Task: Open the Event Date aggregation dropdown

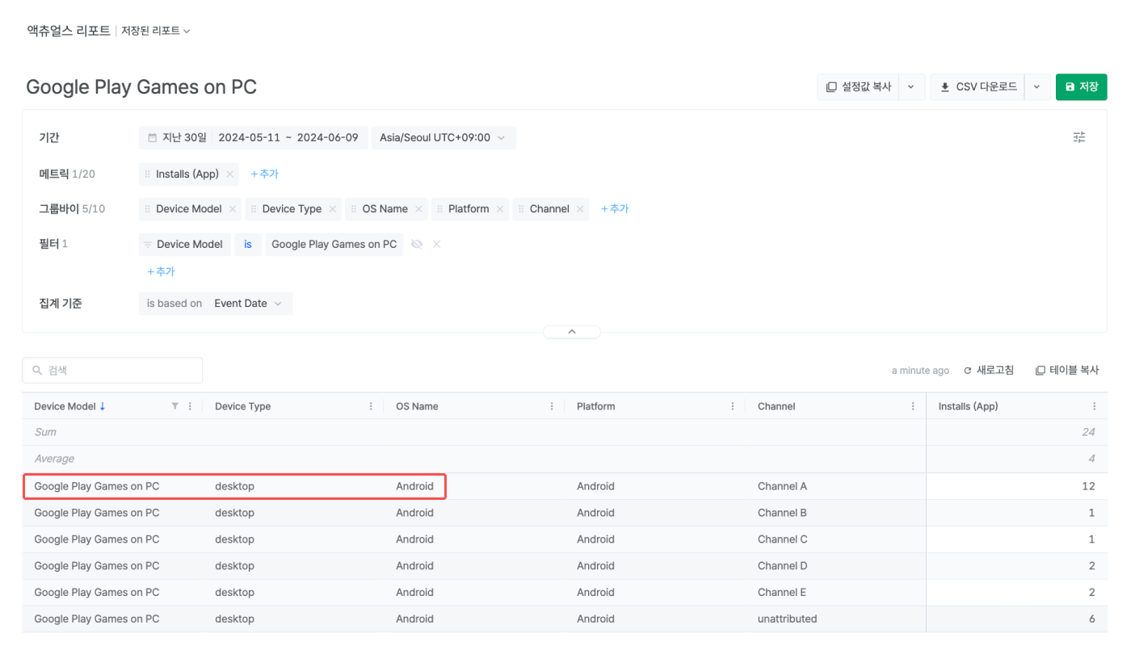Action: click(x=248, y=304)
